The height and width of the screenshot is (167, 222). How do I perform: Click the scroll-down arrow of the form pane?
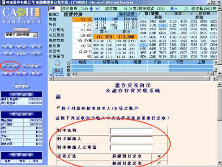coord(219,163)
